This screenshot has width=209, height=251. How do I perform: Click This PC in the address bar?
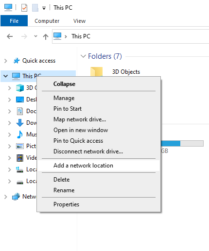tap(81, 36)
